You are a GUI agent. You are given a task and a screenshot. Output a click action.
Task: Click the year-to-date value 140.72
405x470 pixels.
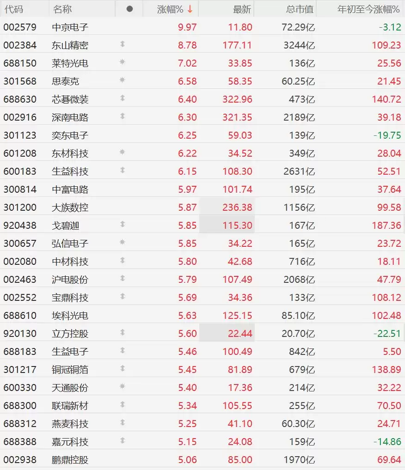(387, 99)
